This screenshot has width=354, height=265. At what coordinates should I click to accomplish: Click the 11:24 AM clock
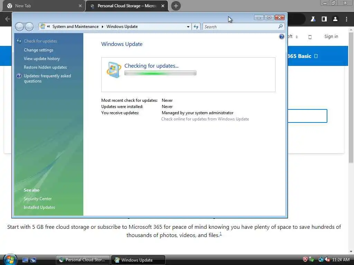341,260
